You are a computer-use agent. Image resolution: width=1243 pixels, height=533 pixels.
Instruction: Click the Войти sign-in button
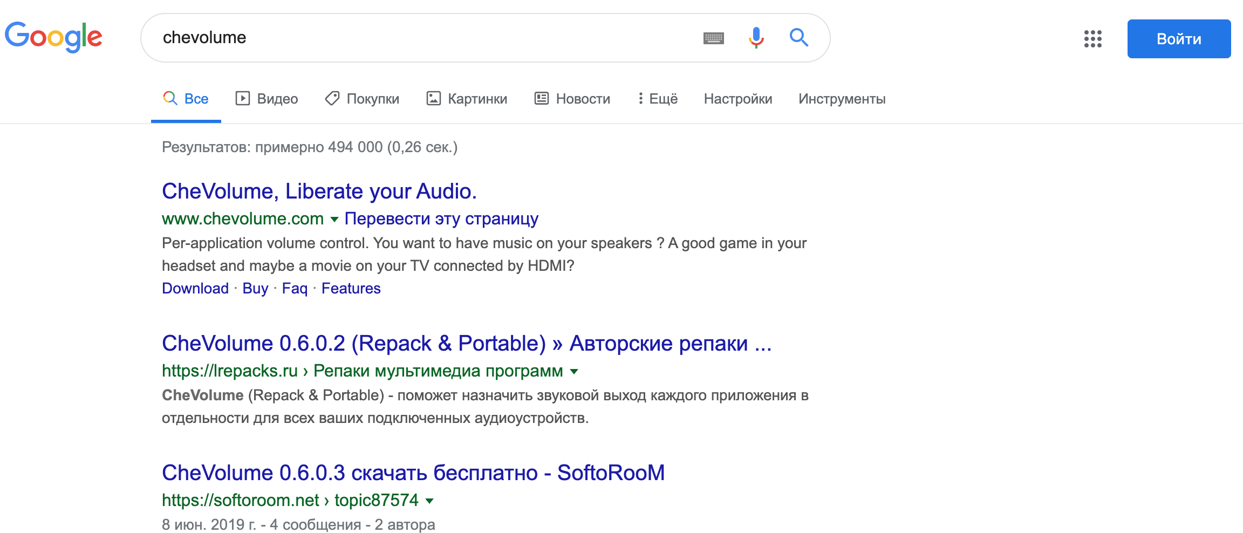point(1179,39)
